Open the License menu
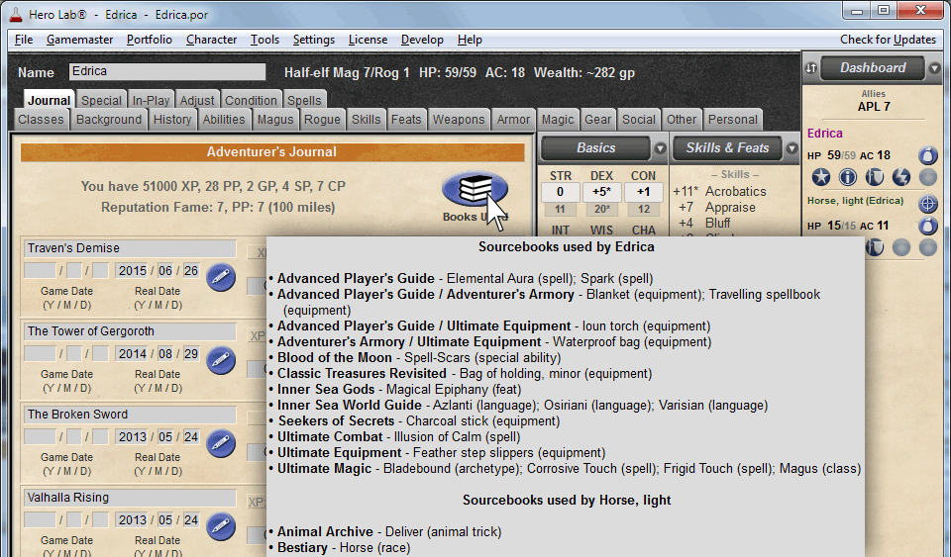Screen dimensions: 951x557 click(x=368, y=40)
